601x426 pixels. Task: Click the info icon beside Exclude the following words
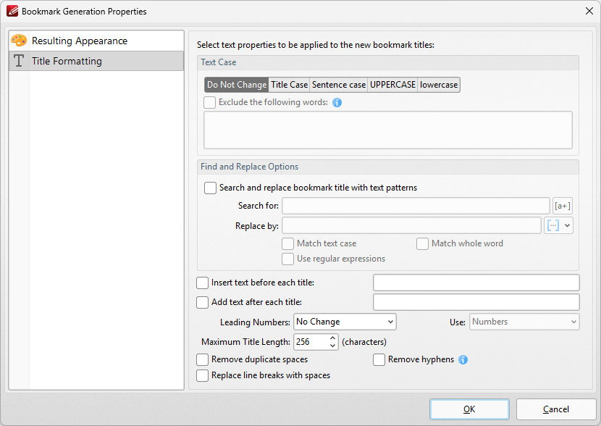click(336, 102)
